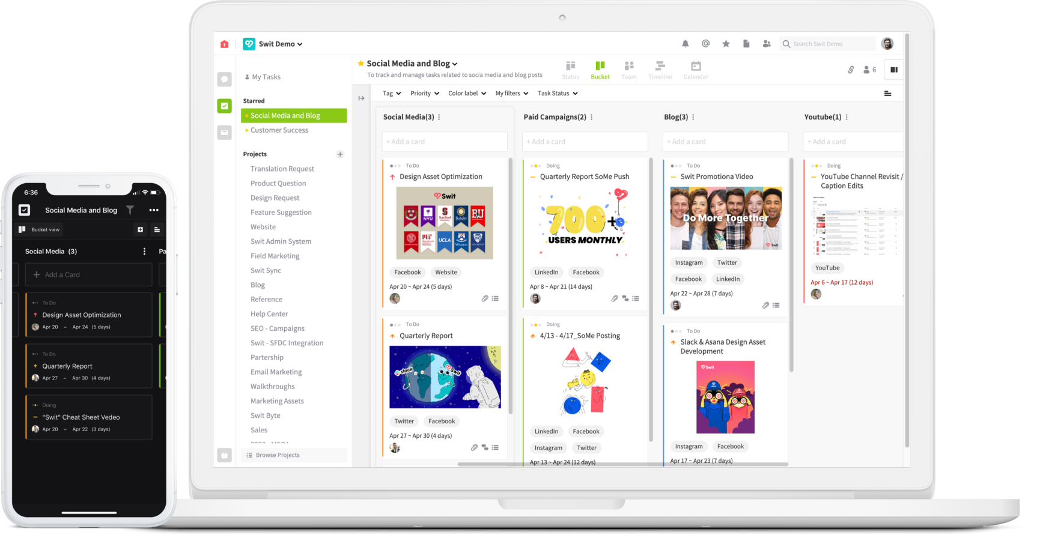Switch to the Timeline view tab
The height and width of the screenshot is (535, 1037).
pos(660,70)
